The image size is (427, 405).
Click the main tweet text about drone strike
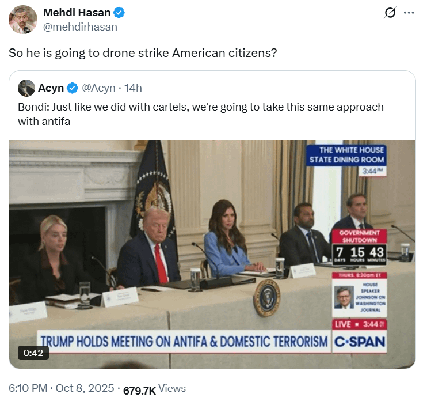pos(143,53)
